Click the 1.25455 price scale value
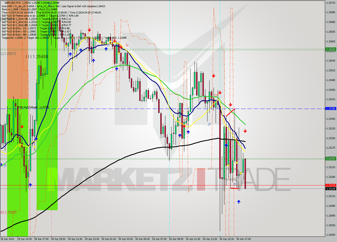This screenshot has height=242, width=337. (x=331, y=90)
